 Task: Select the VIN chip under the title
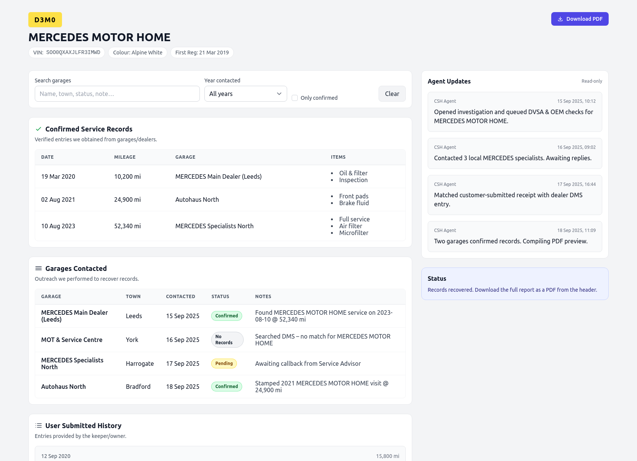tap(66, 53)
